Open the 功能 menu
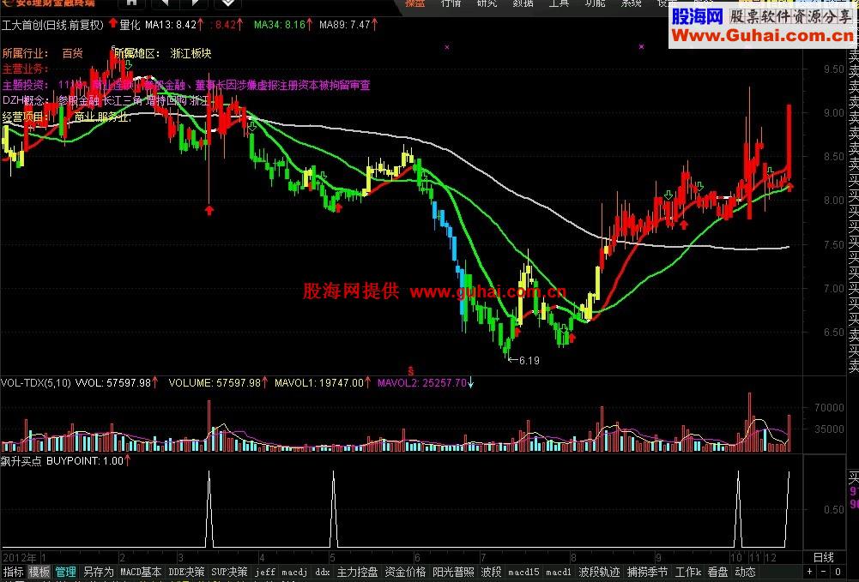 [595, 3]
